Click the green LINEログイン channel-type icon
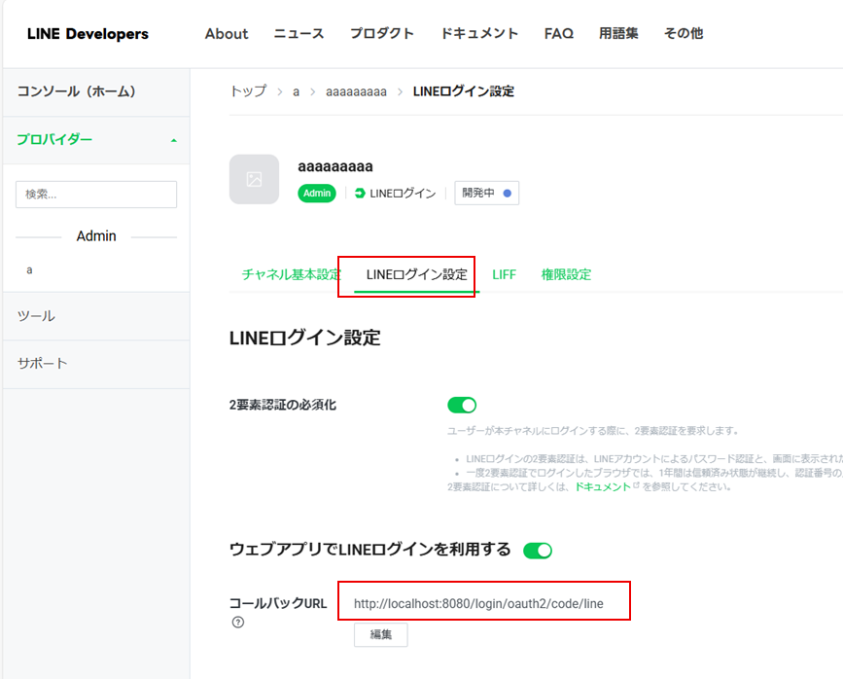Image resolution: width=843 pixels, height=679 pixels. (x=360, y=194)
